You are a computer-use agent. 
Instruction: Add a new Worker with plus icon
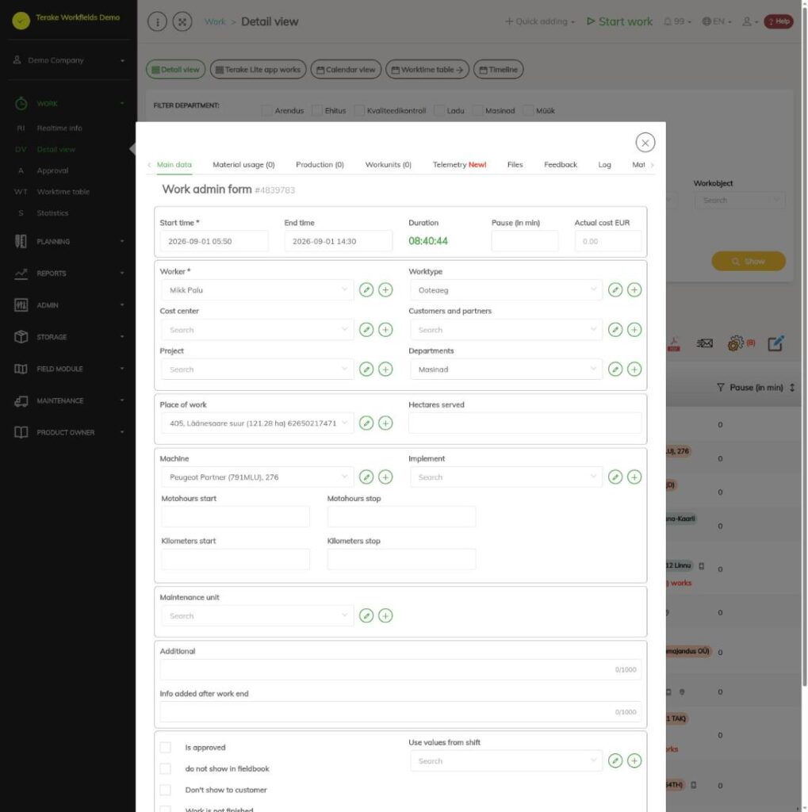[385, 290]
